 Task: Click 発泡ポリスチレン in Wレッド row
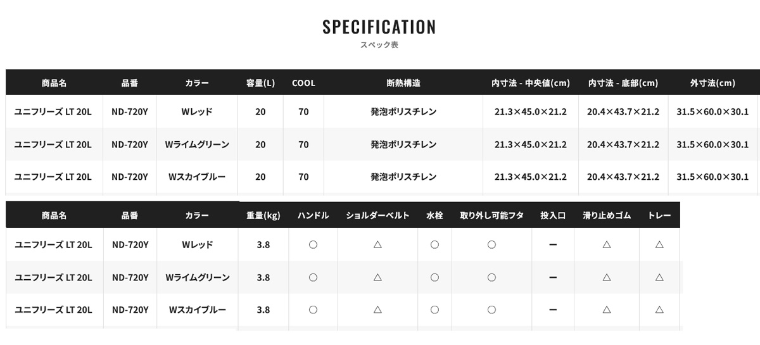(x=403, y=111)
